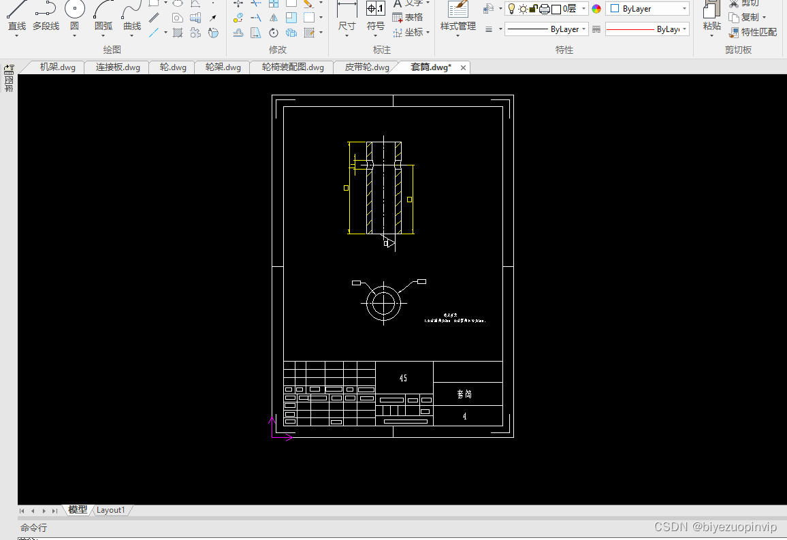Open the left sidebar panel icon
Screen dimensions: 787x540
point(9,78)
